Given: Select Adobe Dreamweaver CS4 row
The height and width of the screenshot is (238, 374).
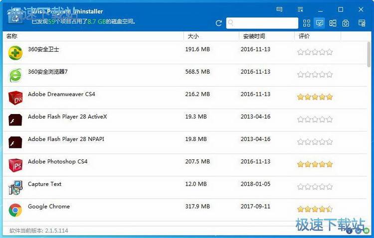Looking at the screenshot, I should [61, 94].
